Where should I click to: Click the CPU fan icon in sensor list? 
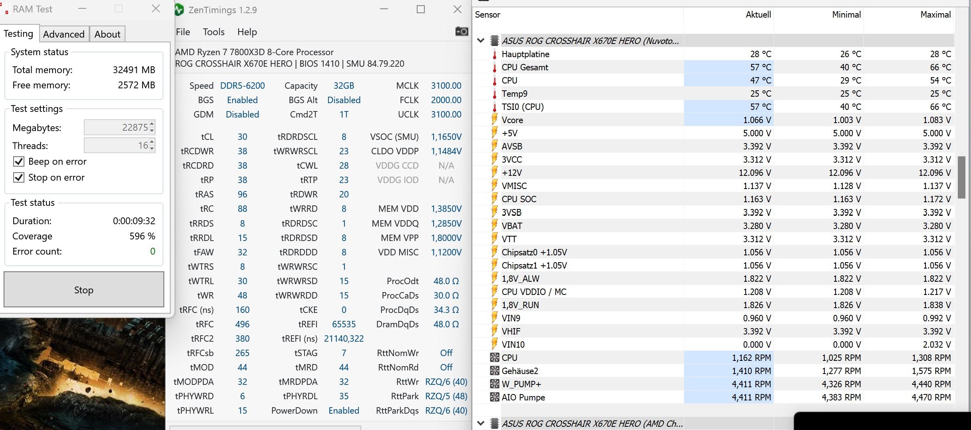pyautogui.click(x=495, y=358)
